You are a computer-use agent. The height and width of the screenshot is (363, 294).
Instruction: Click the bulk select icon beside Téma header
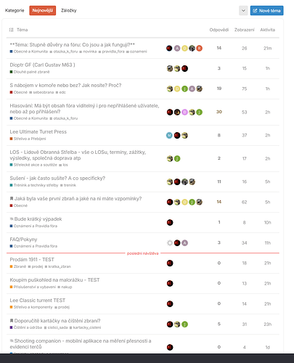pos(11,30)
